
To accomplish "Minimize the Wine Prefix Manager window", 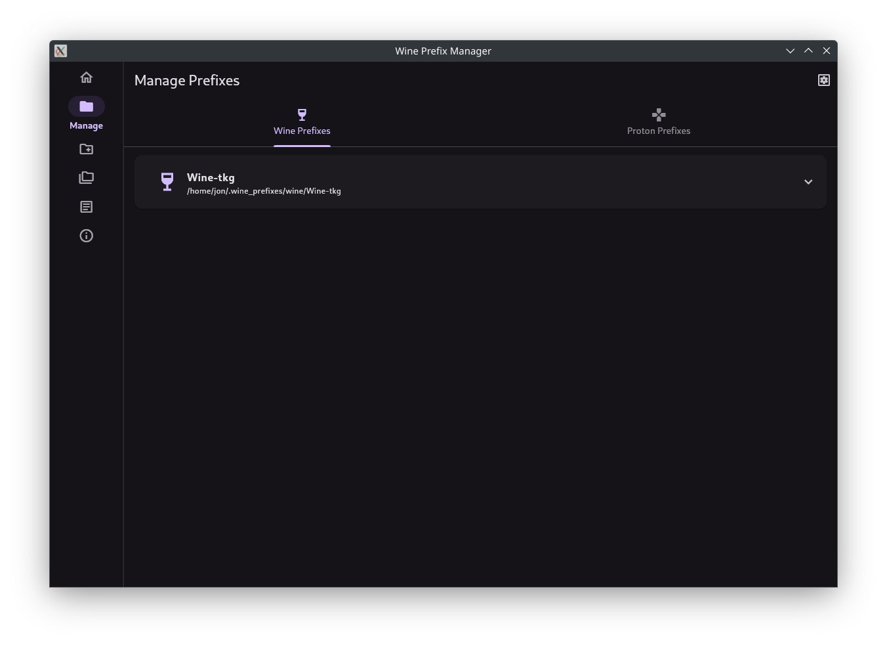I will point(791,51).
